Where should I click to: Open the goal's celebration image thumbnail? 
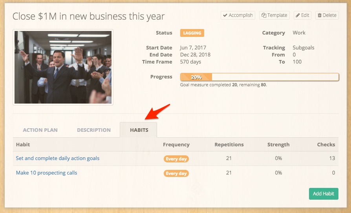pos(63,67)
